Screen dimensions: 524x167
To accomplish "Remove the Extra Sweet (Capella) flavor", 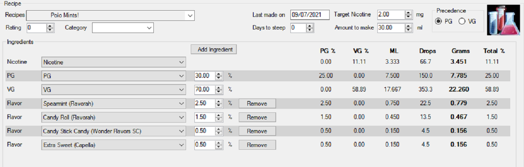I will pyautogui.click(x=257, y=145).
